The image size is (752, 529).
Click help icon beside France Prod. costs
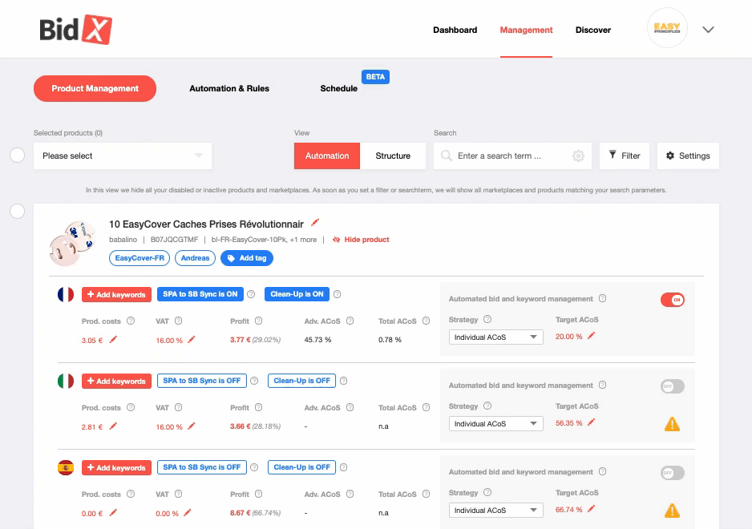[131, 321]
